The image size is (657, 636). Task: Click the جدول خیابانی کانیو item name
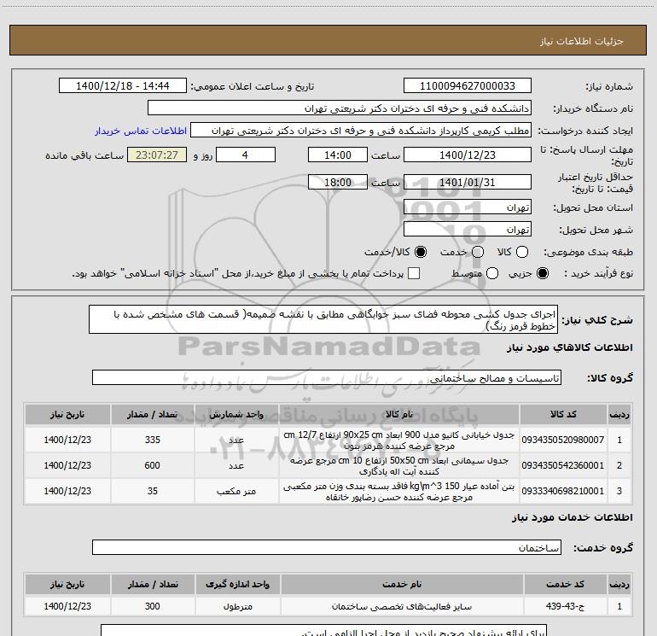(399, 441)
